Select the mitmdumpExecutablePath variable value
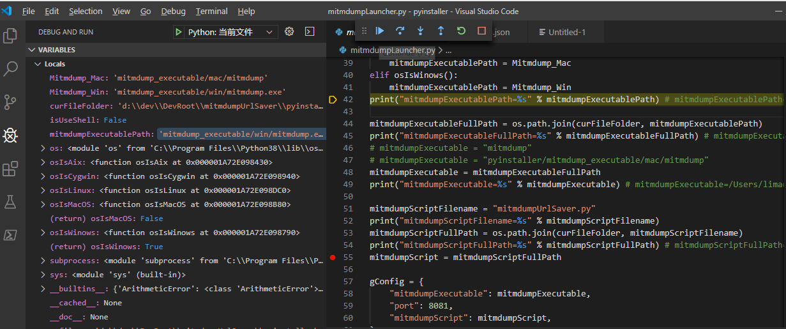This screenshot has height=329, width=786. 241,134
